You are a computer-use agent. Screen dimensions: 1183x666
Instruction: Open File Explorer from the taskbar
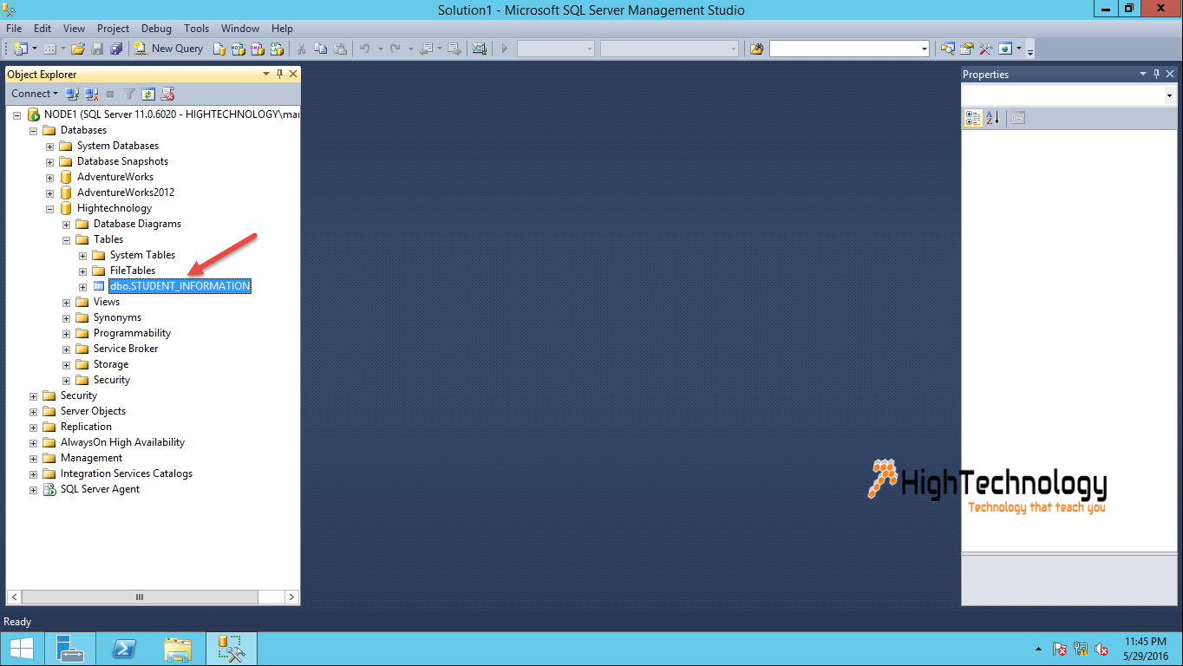tap(178, 648)
